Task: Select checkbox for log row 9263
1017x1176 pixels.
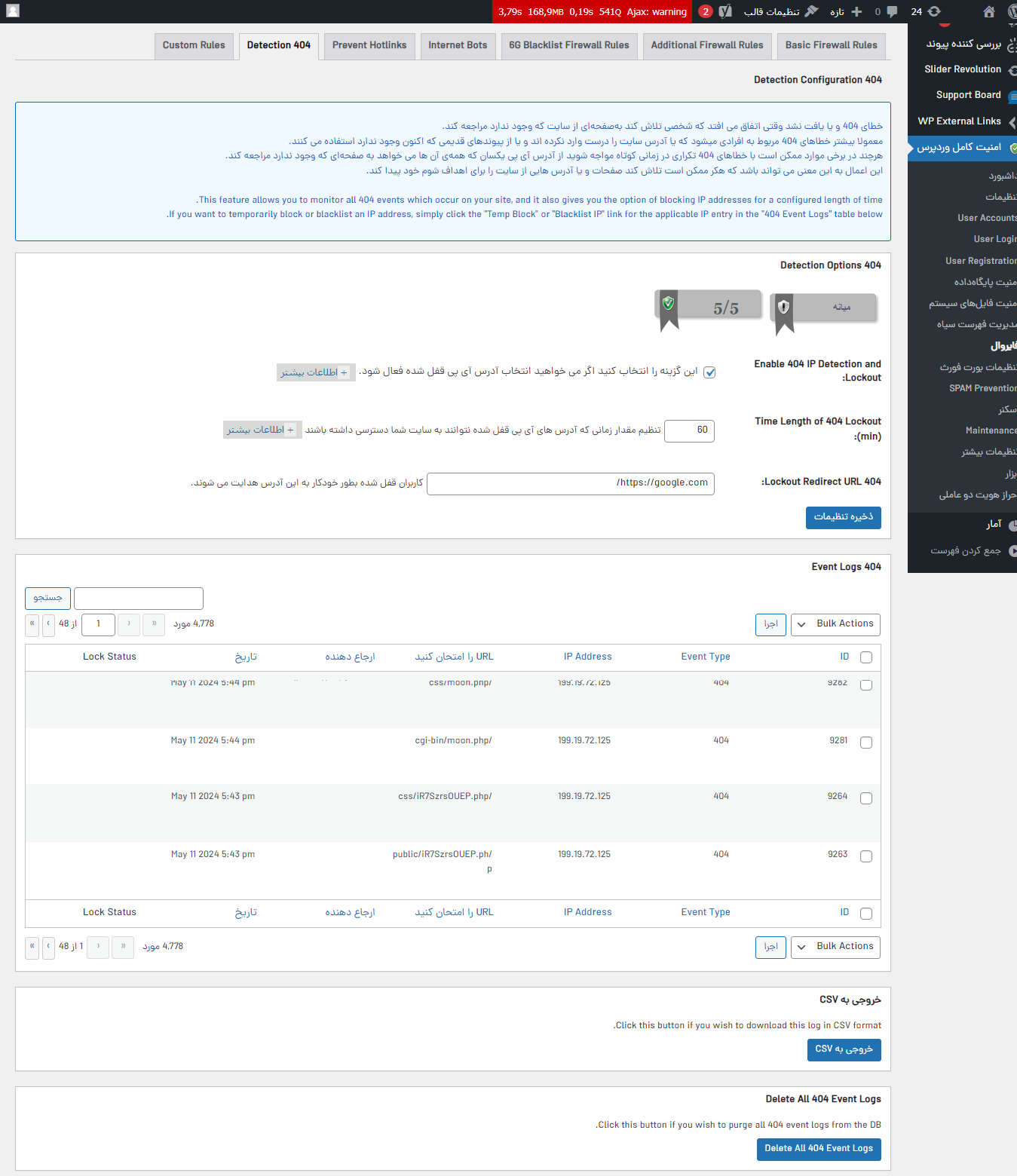Action: [866, 856]
